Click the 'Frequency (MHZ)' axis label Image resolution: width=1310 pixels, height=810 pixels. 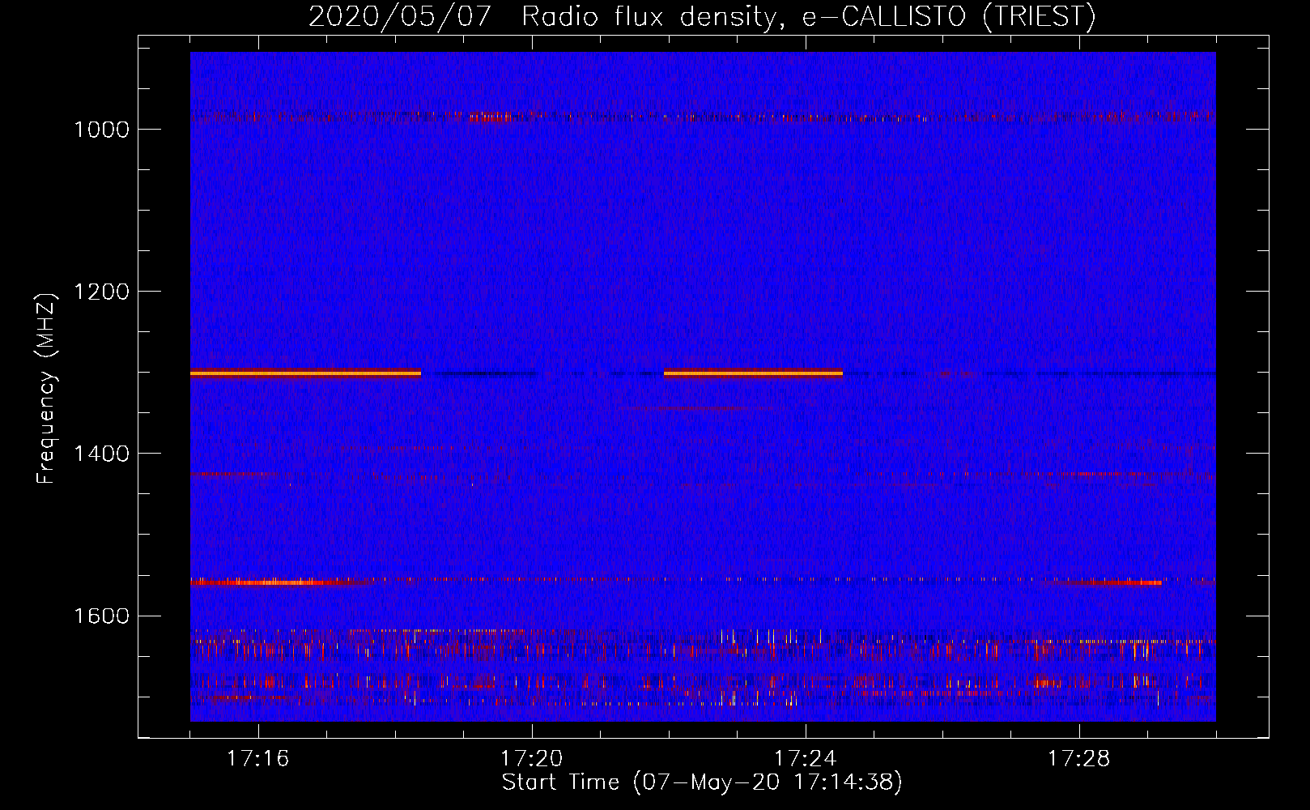tap(46, 389)
